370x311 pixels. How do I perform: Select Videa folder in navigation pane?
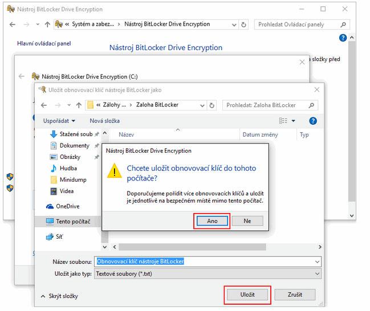67,191
